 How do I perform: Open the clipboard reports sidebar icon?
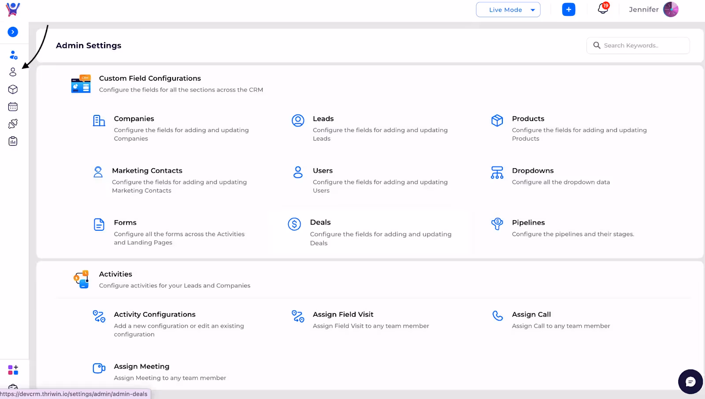point(13,141)
